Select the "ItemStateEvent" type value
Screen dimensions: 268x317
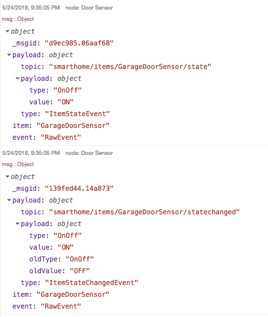pyautogui.click(x=77, y=114)
